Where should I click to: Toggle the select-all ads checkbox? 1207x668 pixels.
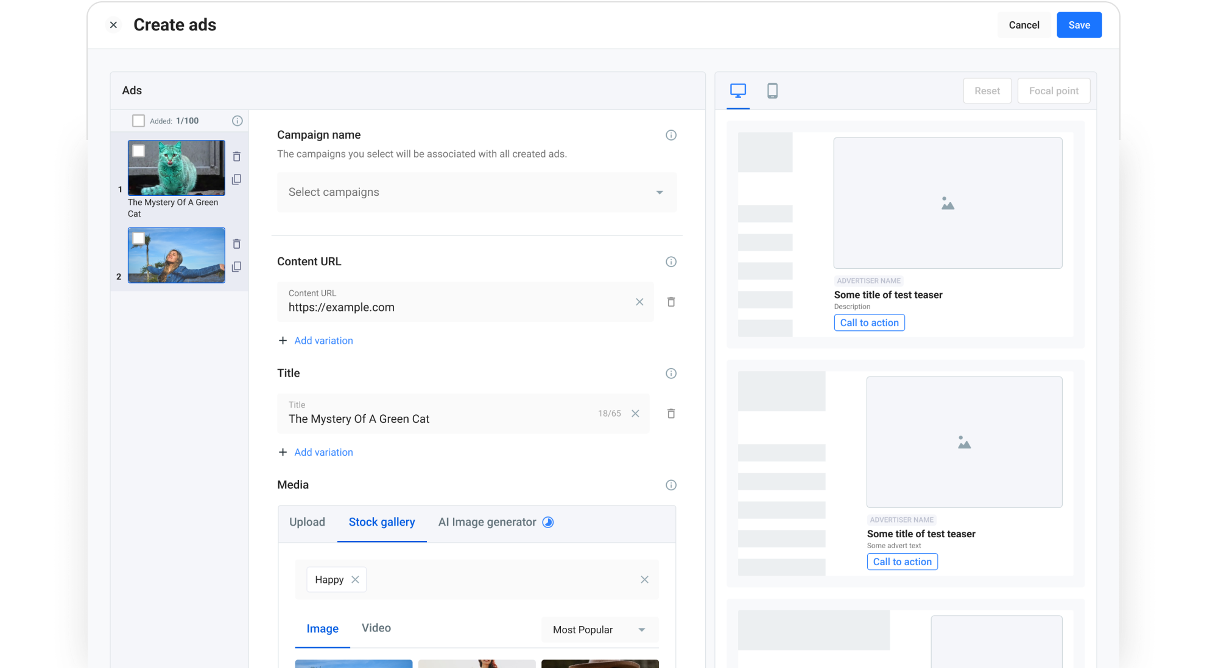[138, 120]
